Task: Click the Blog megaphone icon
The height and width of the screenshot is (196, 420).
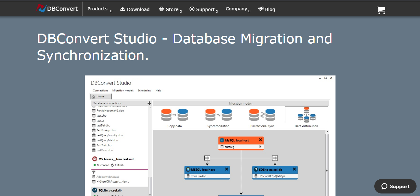Action: (x=261, y=9)
